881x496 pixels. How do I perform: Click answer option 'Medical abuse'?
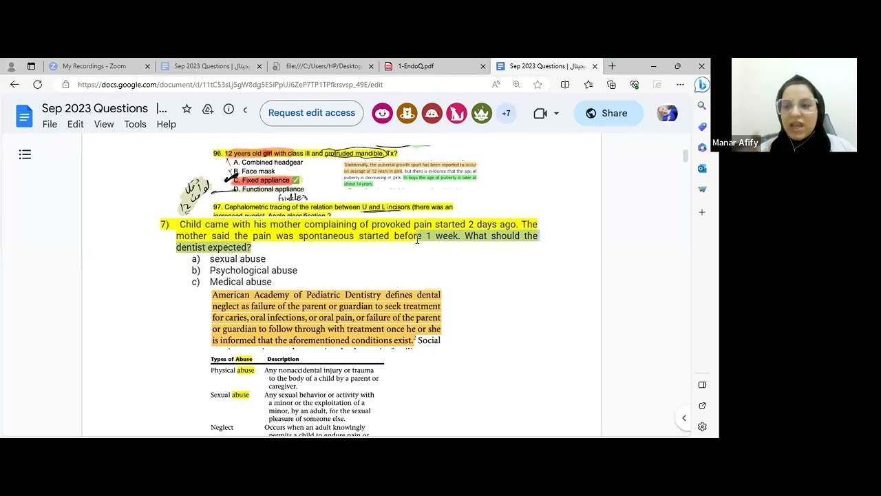[x=240, y=282]
